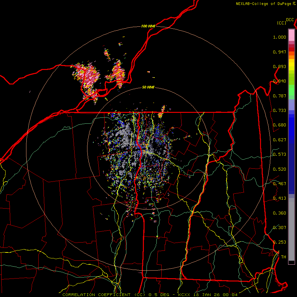Select the 0.573 legend value
The width and height of the screenshot is (297, 297).
[280, 154]
